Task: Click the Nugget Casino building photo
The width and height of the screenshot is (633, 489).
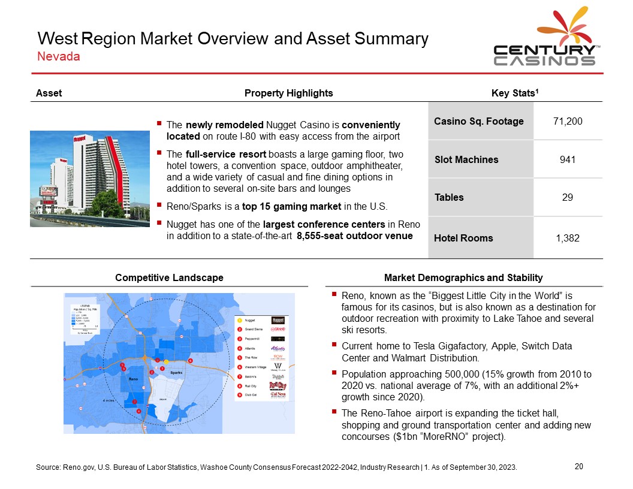Action: (x=90, y=179)
